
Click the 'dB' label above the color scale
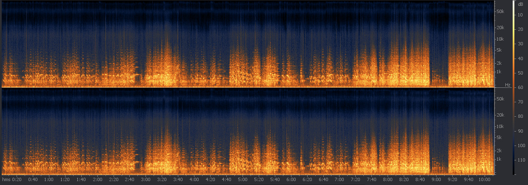point(520,4)
